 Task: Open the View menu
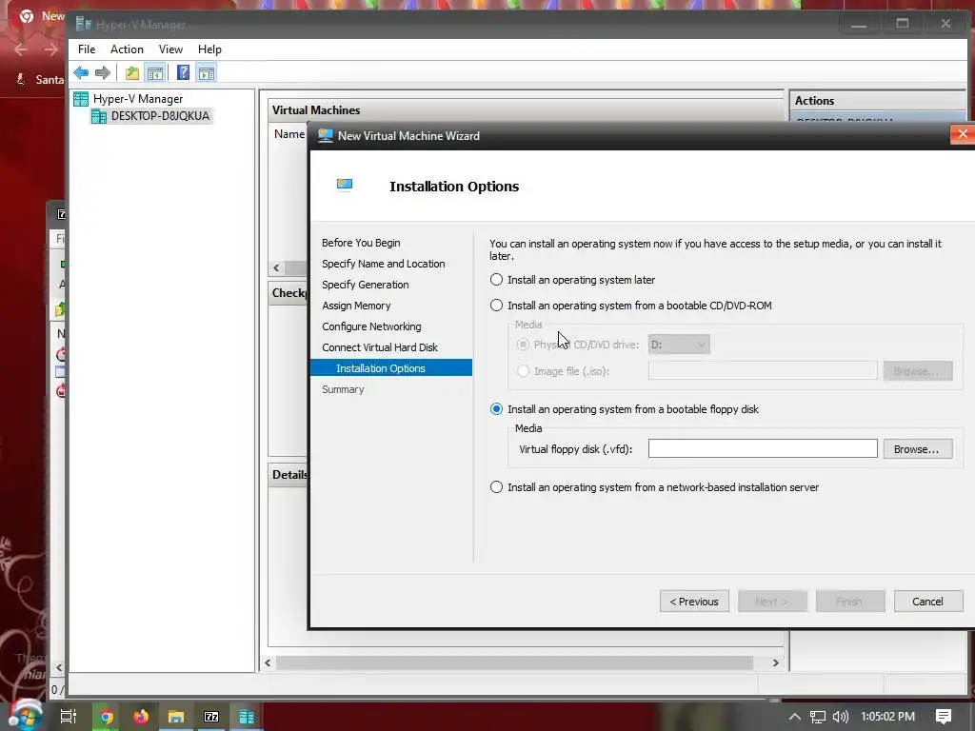170,49
